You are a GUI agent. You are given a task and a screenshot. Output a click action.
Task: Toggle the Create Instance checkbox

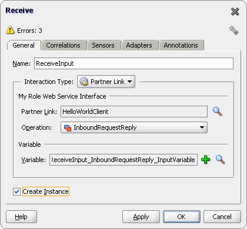16,191
